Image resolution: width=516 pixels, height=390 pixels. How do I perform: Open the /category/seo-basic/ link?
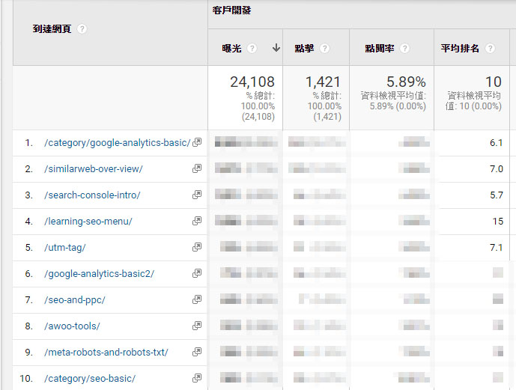(x=88, y=379)
